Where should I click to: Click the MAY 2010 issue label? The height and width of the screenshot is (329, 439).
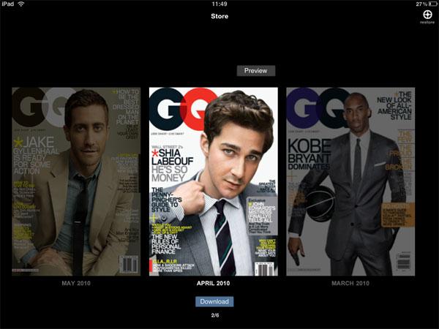[x=76, y=283]
